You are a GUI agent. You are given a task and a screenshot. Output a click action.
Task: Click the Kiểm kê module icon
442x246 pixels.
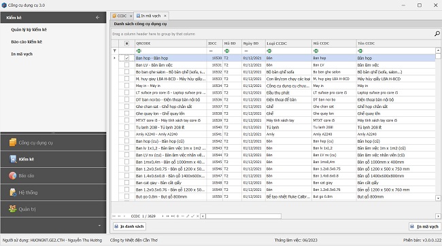pyautogui.click(x=13, y=159)
